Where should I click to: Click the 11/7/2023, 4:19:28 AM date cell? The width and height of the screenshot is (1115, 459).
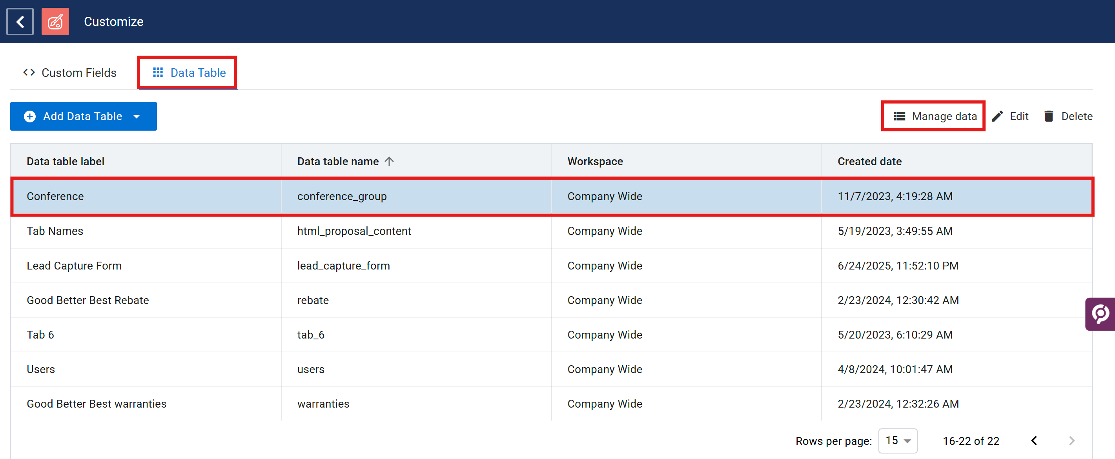point(895,196)
